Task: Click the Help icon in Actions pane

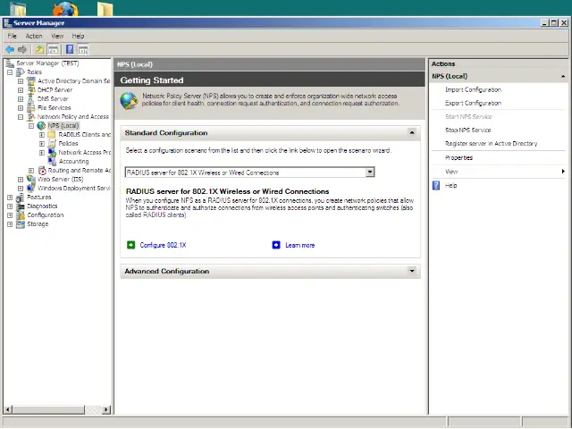Action: (x=436, y=185)
